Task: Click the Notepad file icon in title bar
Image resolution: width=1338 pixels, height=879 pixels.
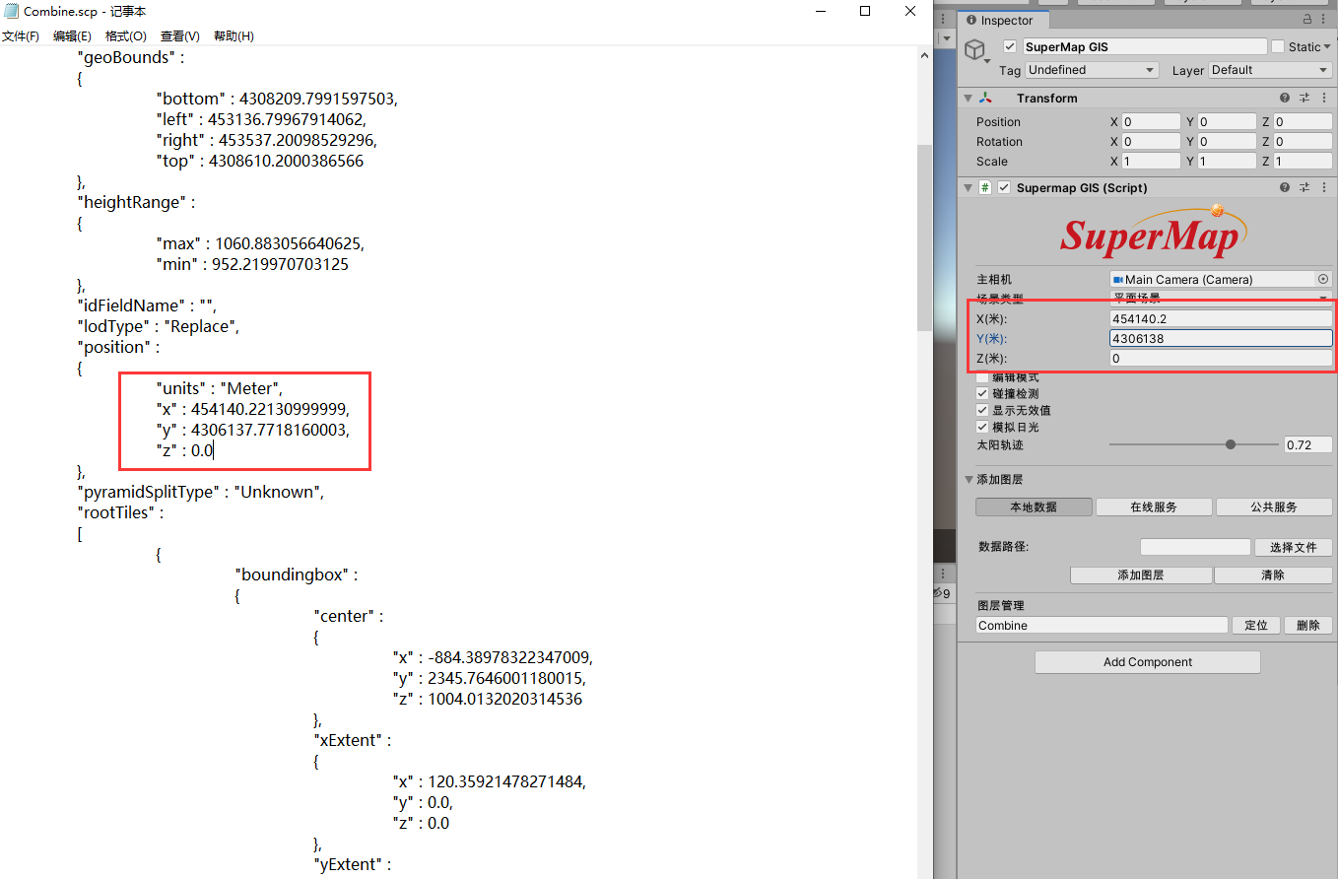Action: 11,11
